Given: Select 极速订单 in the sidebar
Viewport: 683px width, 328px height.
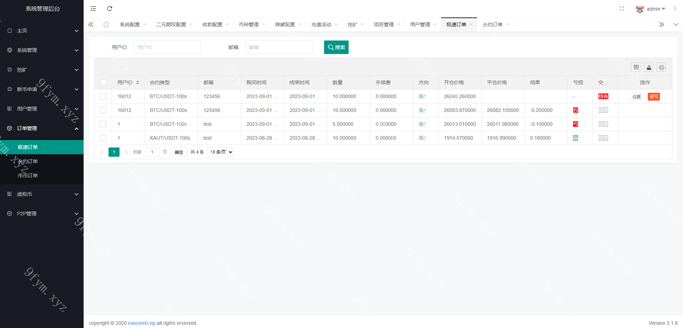Looking at the screenshot, I should tap(42, 147).
